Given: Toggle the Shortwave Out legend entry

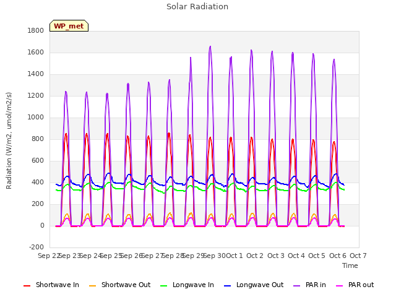Looking at the screenshot, I should point(119,285).
